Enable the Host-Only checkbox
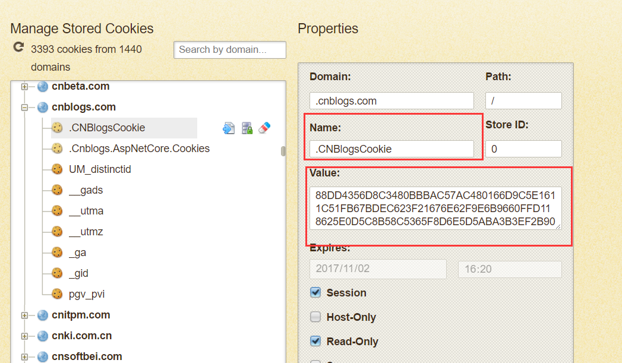The width and height of the screenshot is (622, 363). (x=315, y=317)
